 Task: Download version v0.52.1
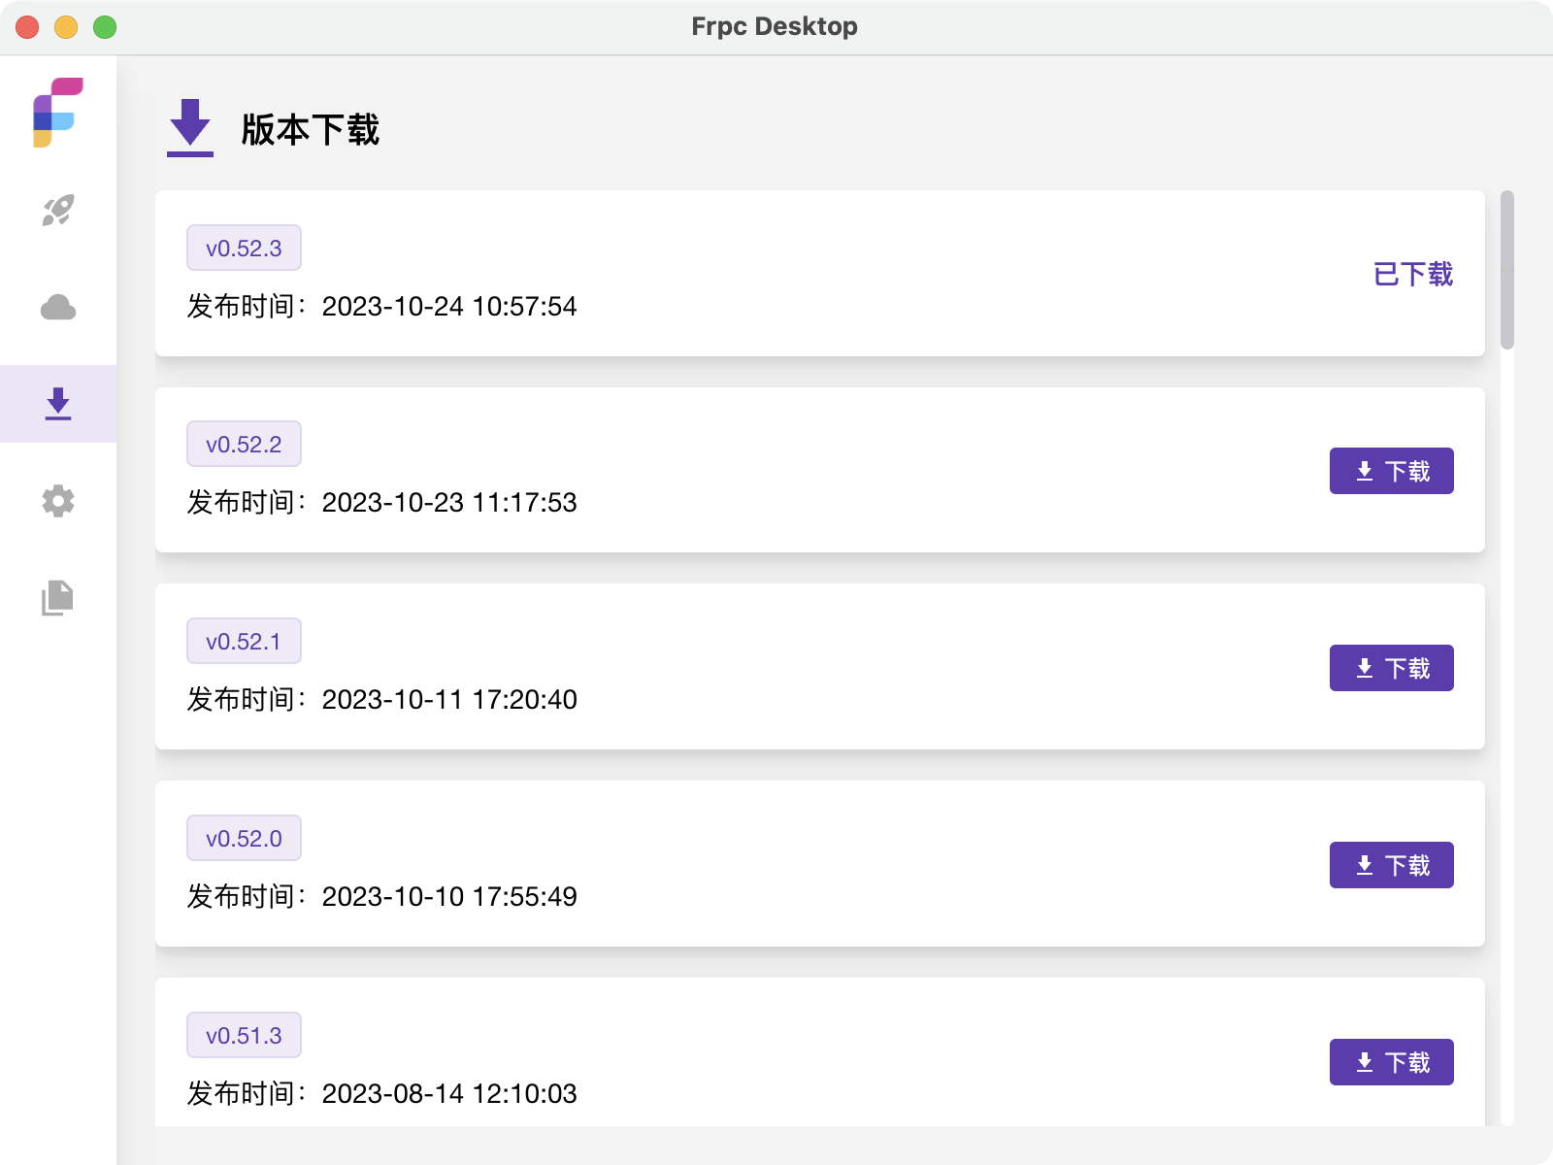point(1391,668)
